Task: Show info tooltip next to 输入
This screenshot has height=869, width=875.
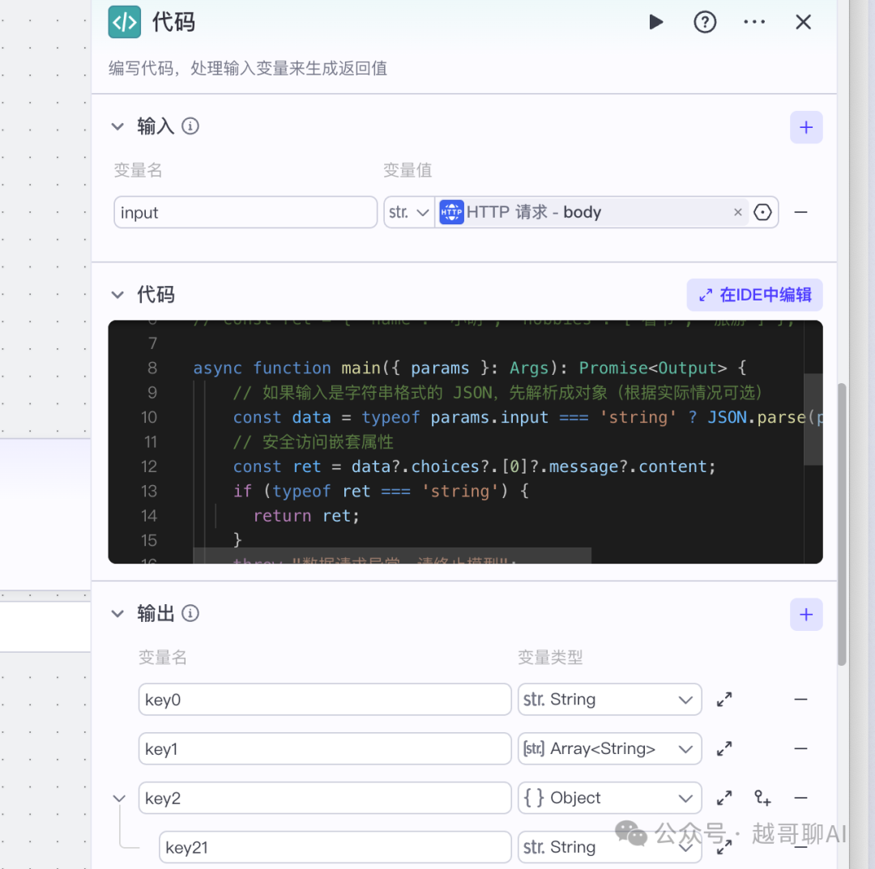Action: coord(190,126)
